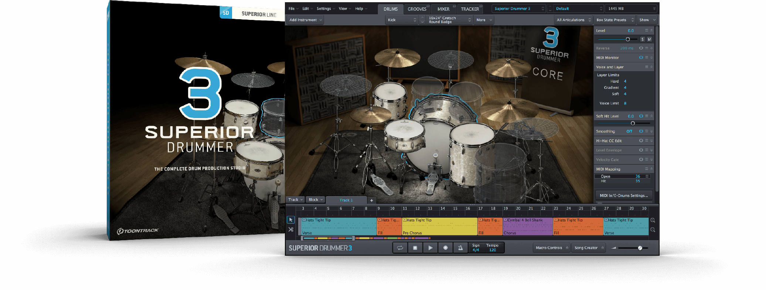Image resolution: width=766 pixels, height=290 pixels.
Task: Click the Soft Hit Level slider handle
Action: click(x=633, y=123)
